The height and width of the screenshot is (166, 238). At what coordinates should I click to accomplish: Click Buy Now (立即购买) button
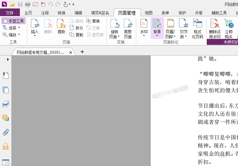coord(229,28)
